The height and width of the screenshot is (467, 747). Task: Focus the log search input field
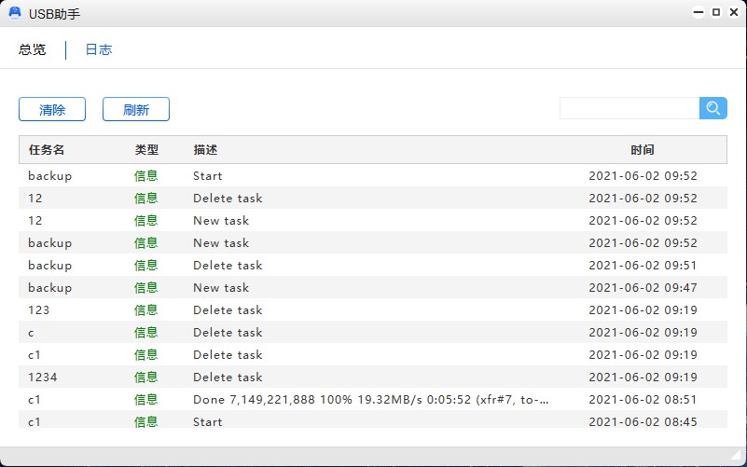point(629,109)
